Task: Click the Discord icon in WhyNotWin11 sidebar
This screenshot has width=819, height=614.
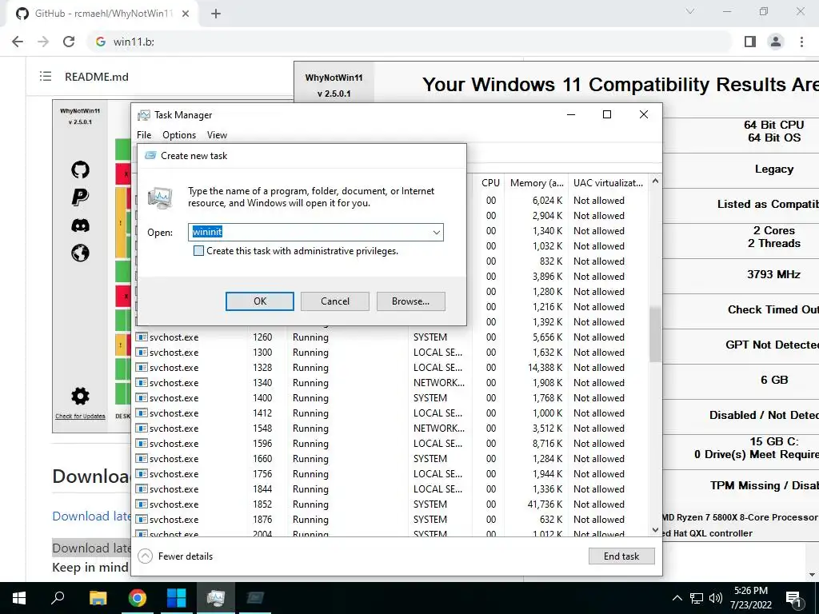Action: coord(80,225)
